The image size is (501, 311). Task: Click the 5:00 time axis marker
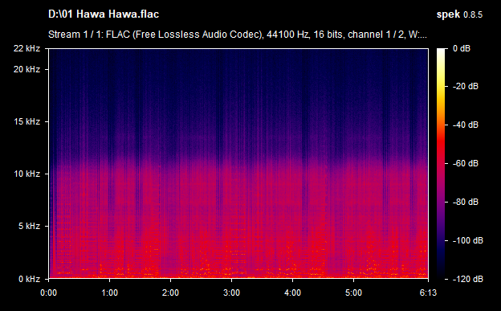tap(354, 293)
